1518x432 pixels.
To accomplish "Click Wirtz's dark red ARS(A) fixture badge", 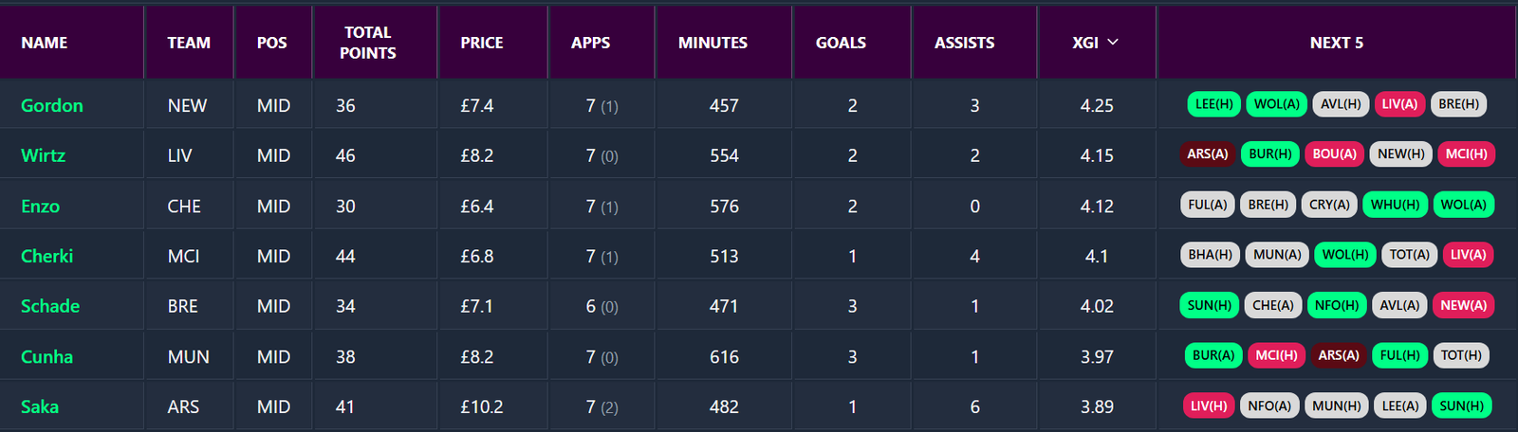I will [1207, 154].
